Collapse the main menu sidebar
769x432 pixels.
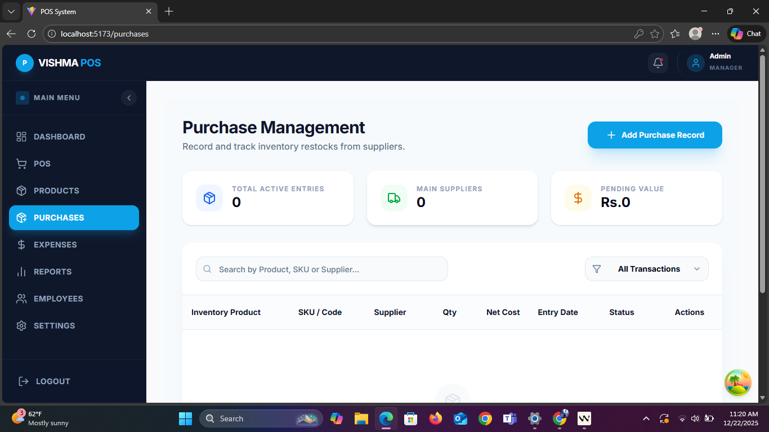coord(129,98)
